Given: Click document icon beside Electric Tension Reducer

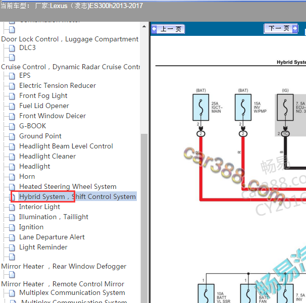Looking at the screenshot, I should click(x=12, y=86).
